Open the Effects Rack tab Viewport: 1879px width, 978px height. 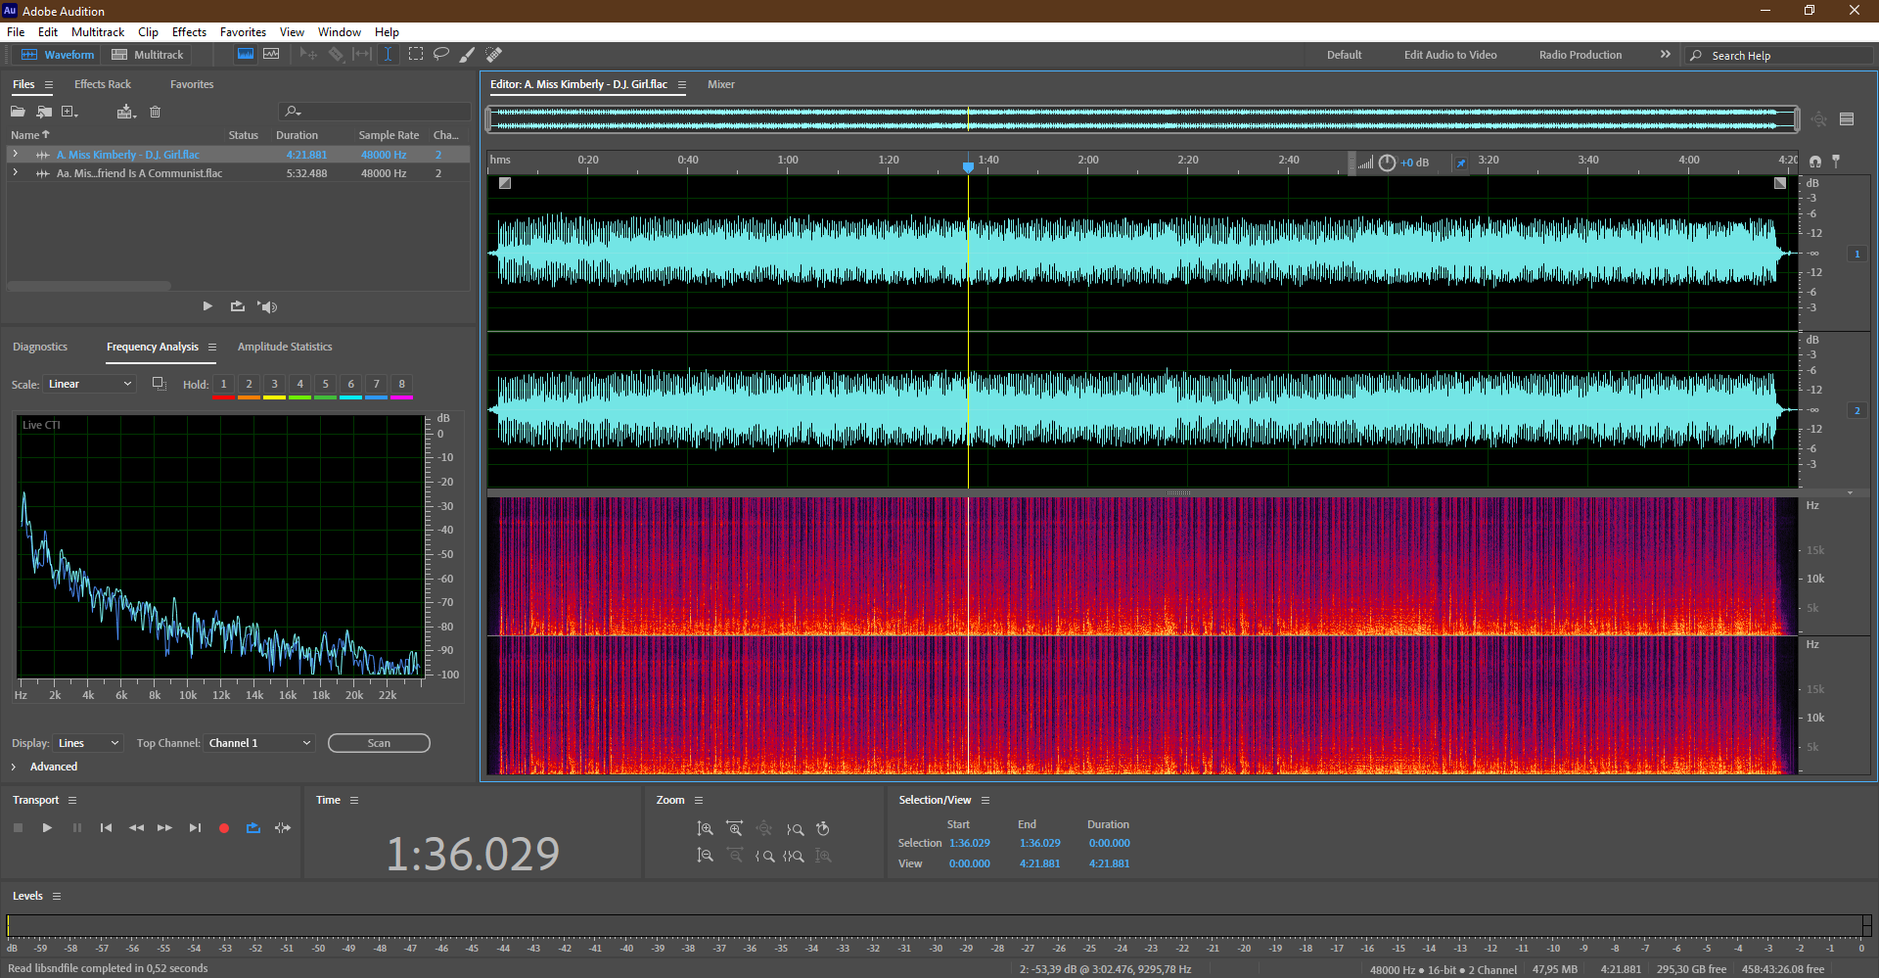103,84
